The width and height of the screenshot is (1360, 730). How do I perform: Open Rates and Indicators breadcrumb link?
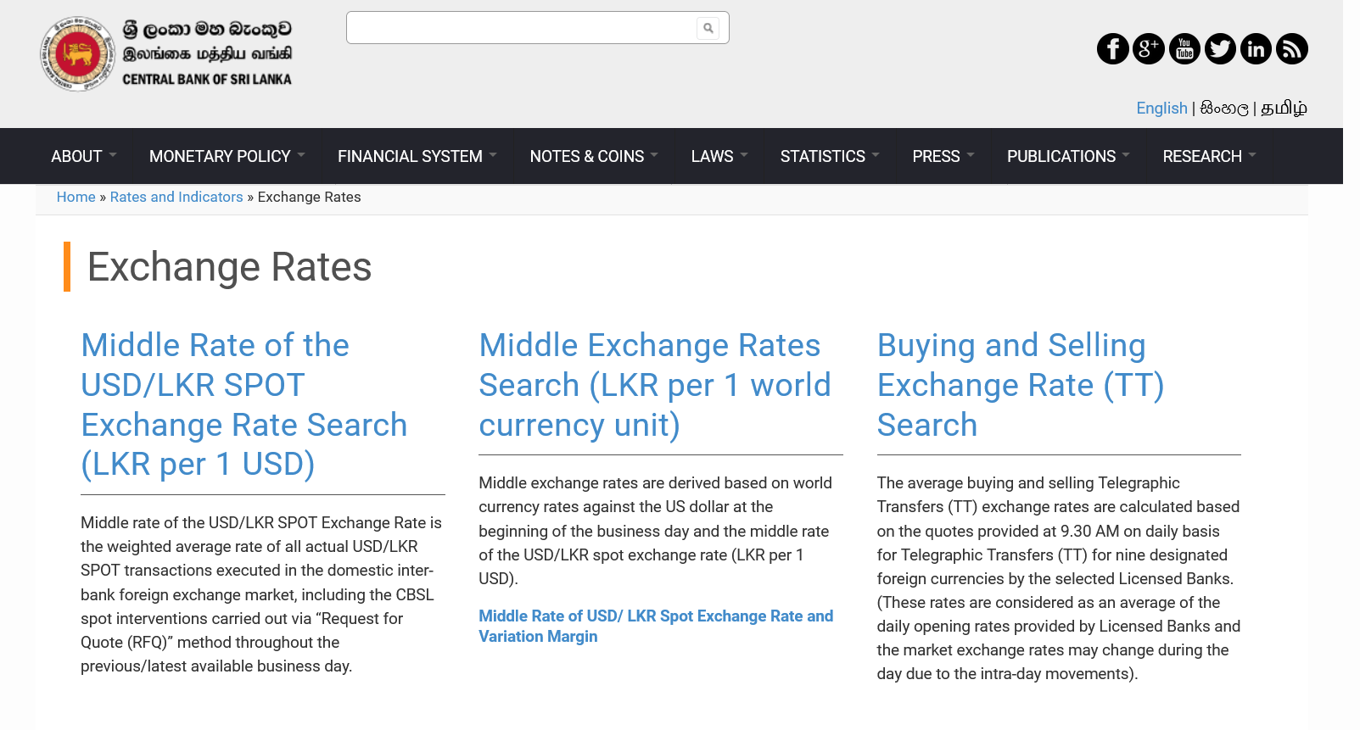coord(176,197)
